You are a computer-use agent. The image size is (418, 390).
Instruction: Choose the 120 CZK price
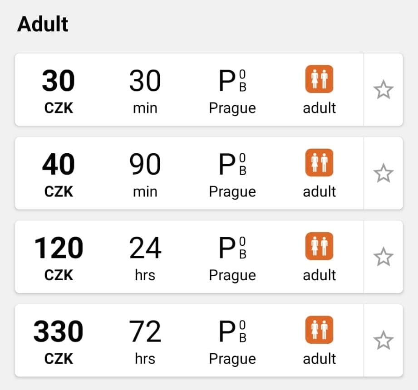point(59,258)
